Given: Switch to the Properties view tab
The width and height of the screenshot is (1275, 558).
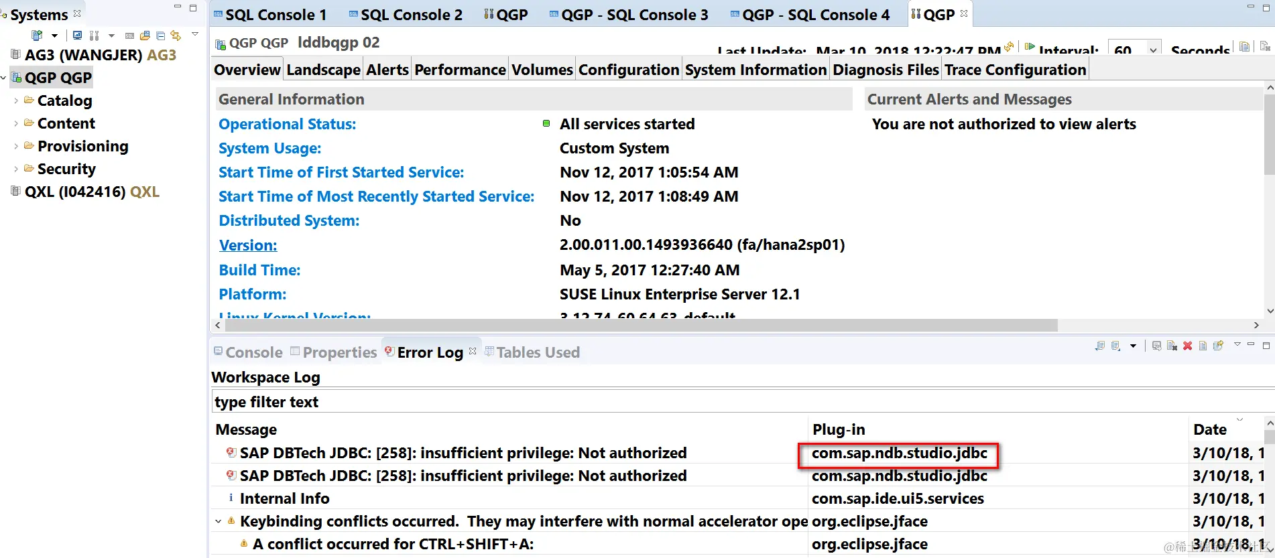Looking at the screenshot, I should [x=334, y=352].
